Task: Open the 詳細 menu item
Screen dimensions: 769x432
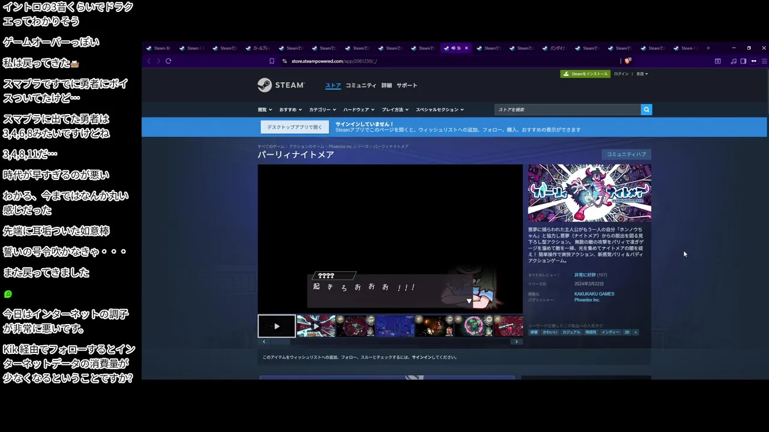Action: (386, 85)
